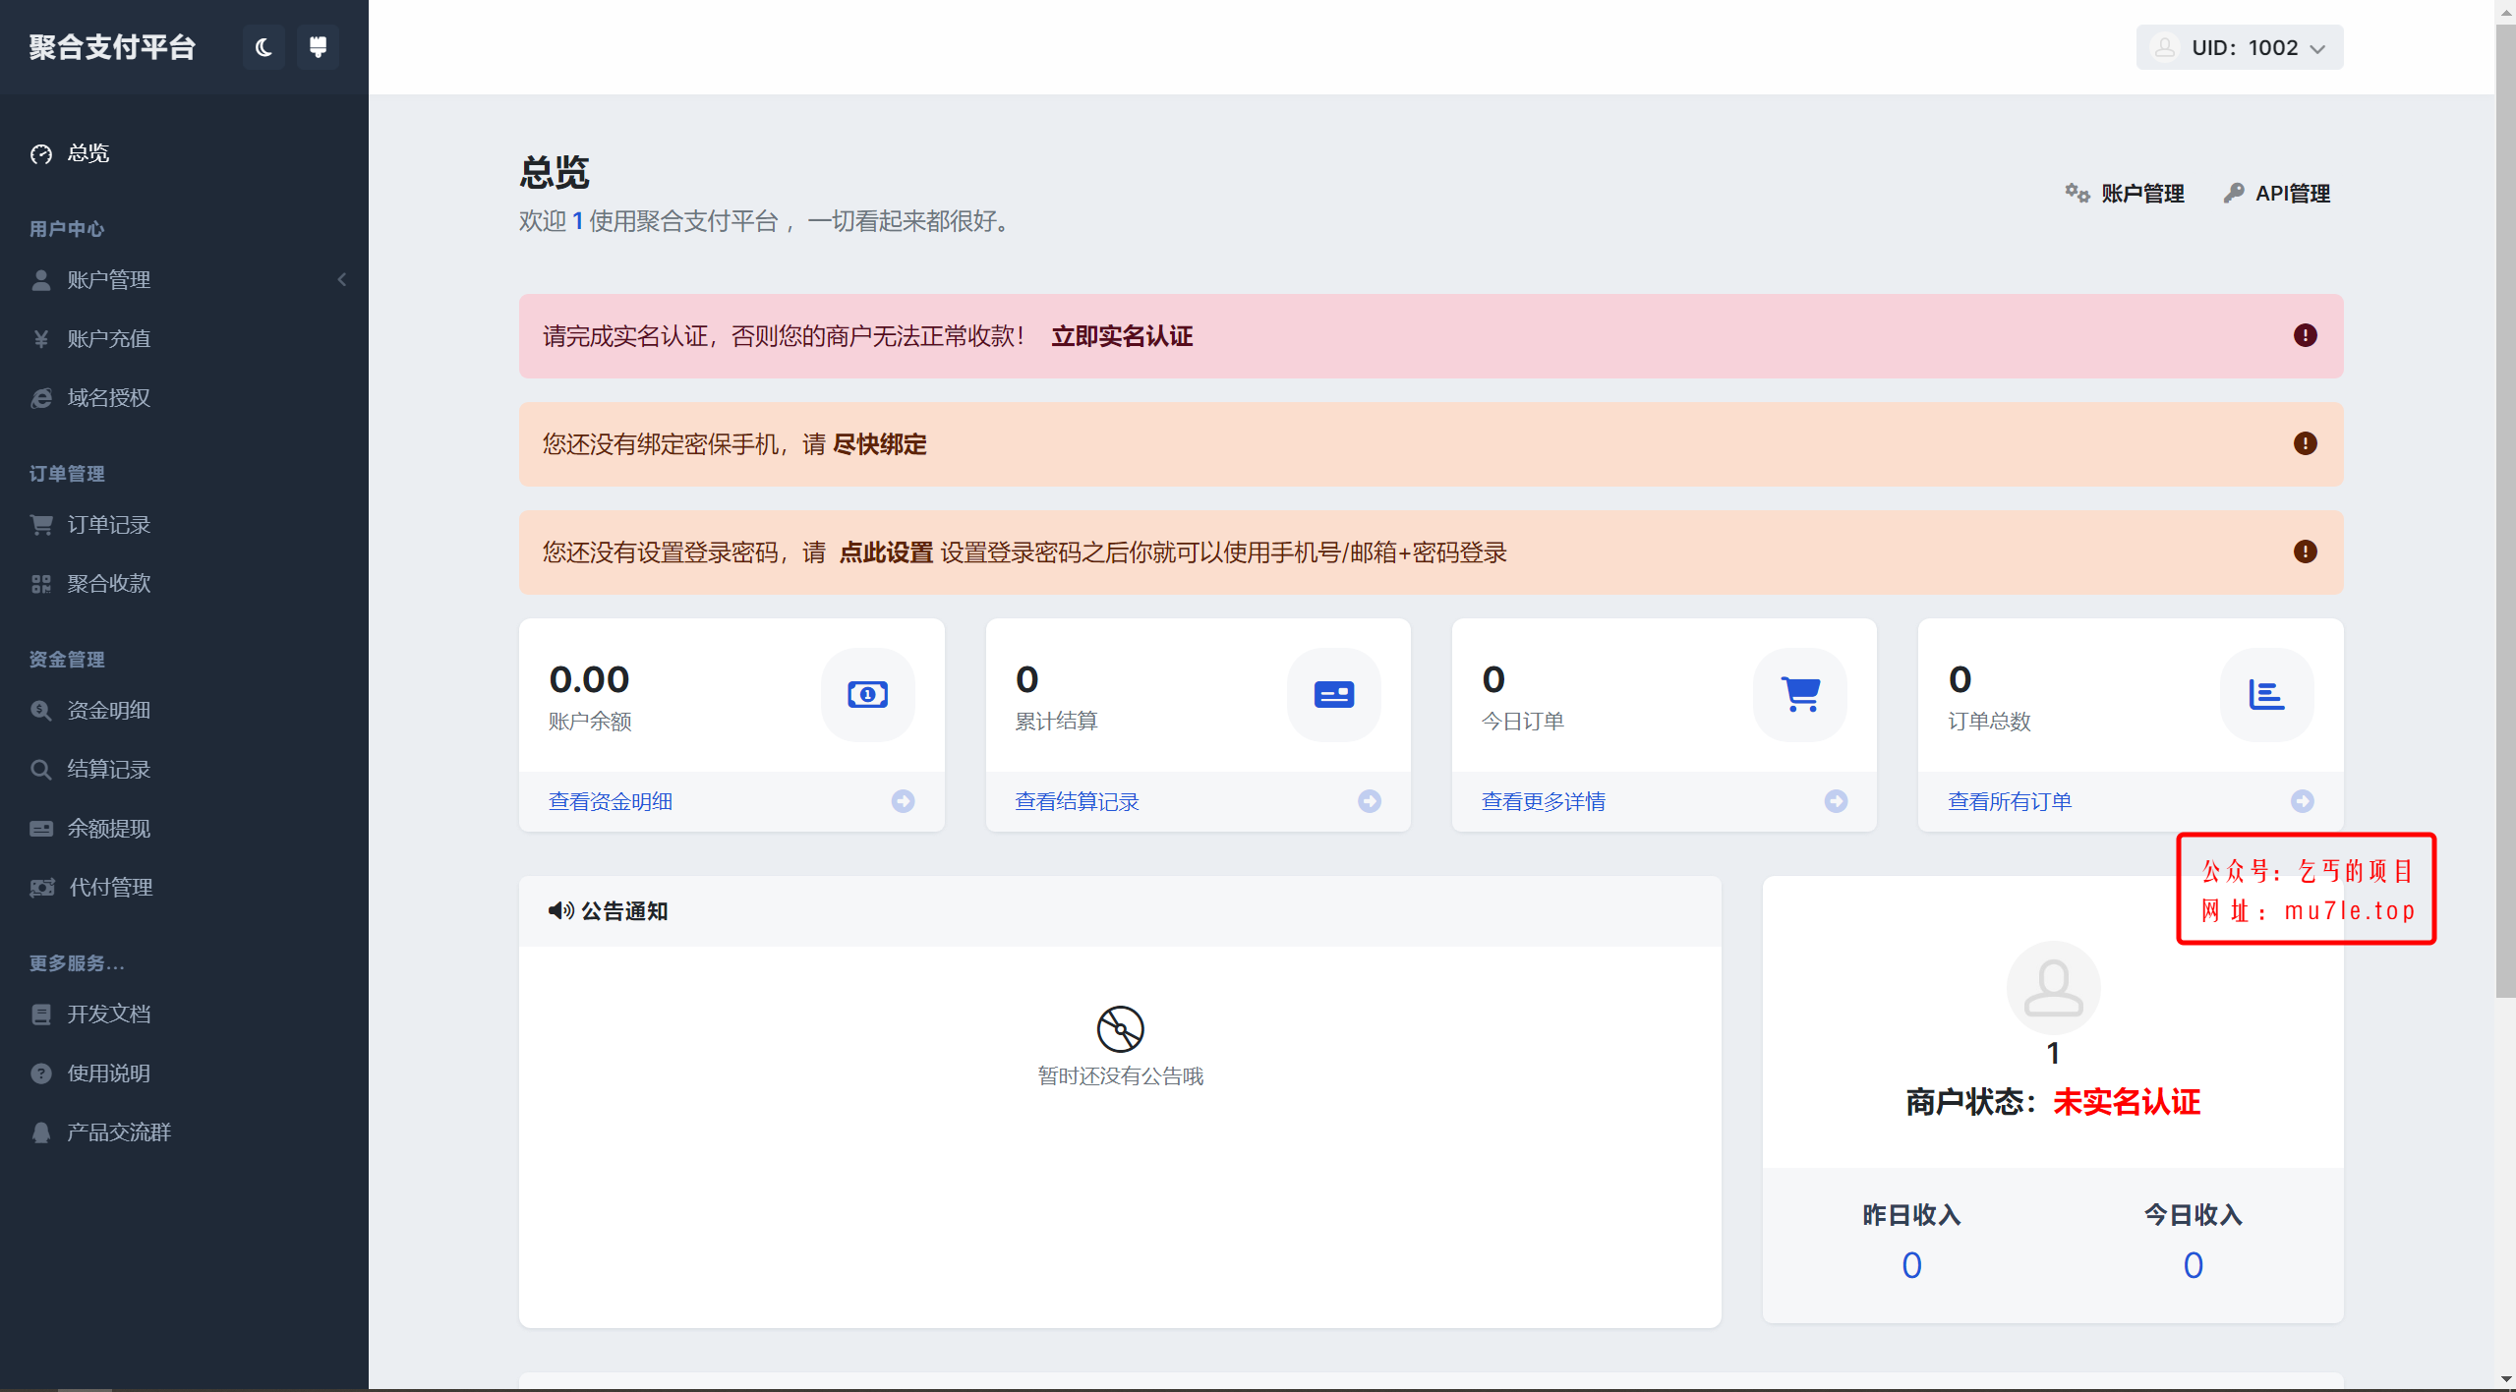2516x1392 pixels.
Task: Click the arrow circle beside 查看资金明细
Action: point(903,801)
